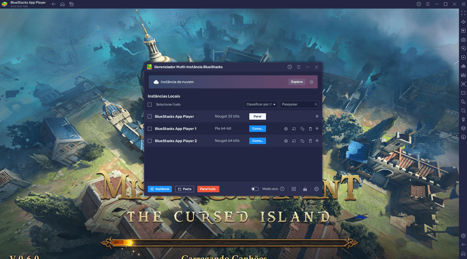Select BlueStacks App Player checkbox
467x259 pixels.
coord(150,117)
